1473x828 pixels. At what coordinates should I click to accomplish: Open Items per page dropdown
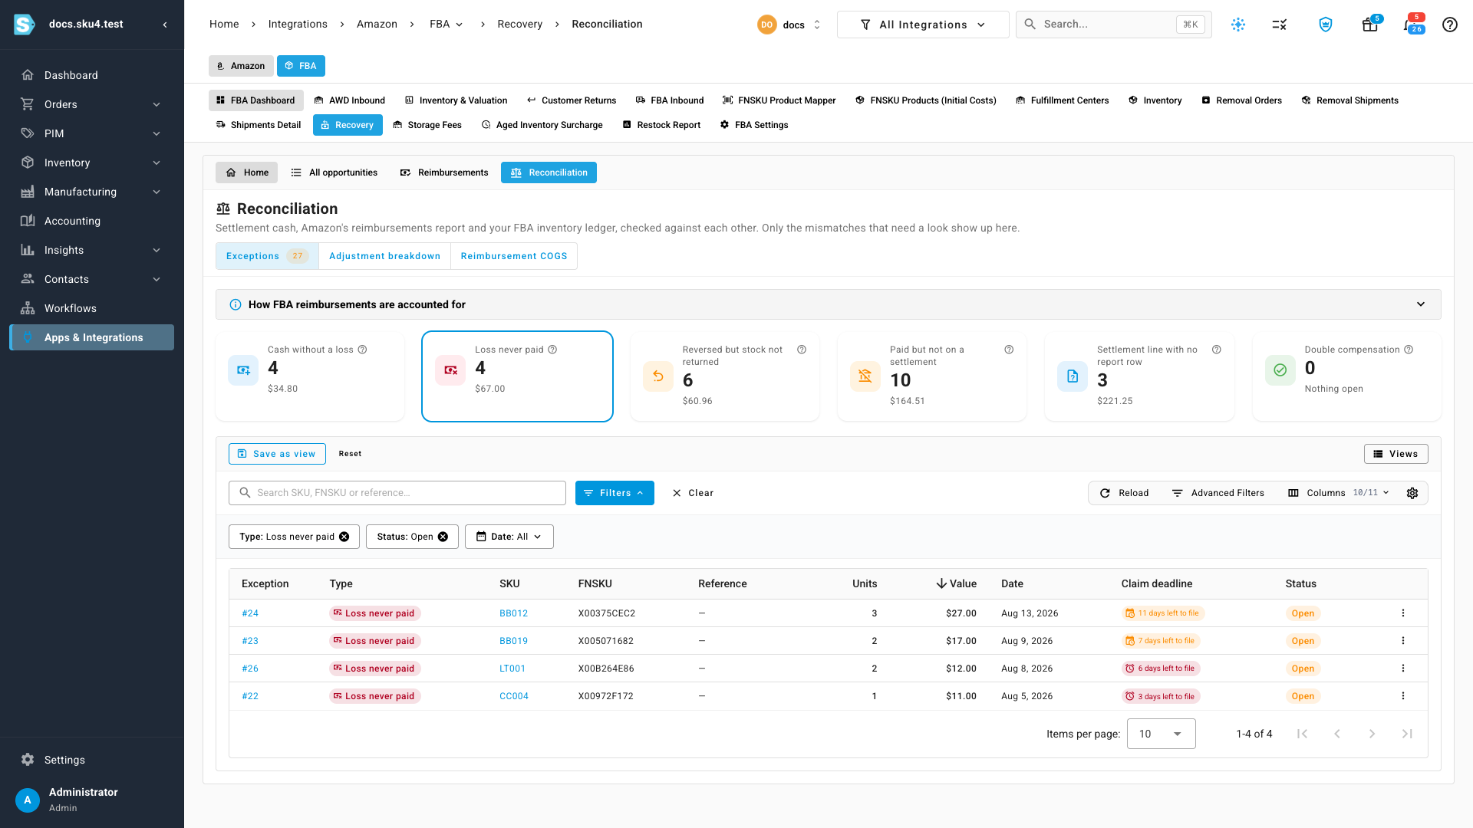pyautogui.click(x=1161, y=734)
